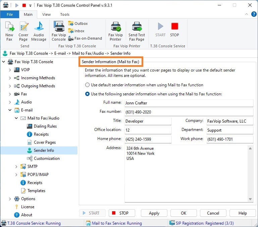Switch to the Main tab
This screenshot has height=227, width=258.
coord(28,14)
